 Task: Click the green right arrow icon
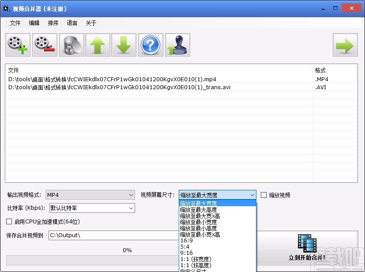coord(345,45)
